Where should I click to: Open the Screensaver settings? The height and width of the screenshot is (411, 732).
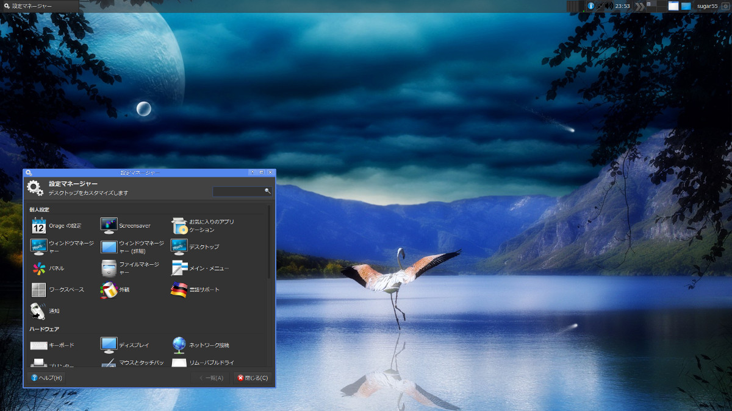point(126,226)
